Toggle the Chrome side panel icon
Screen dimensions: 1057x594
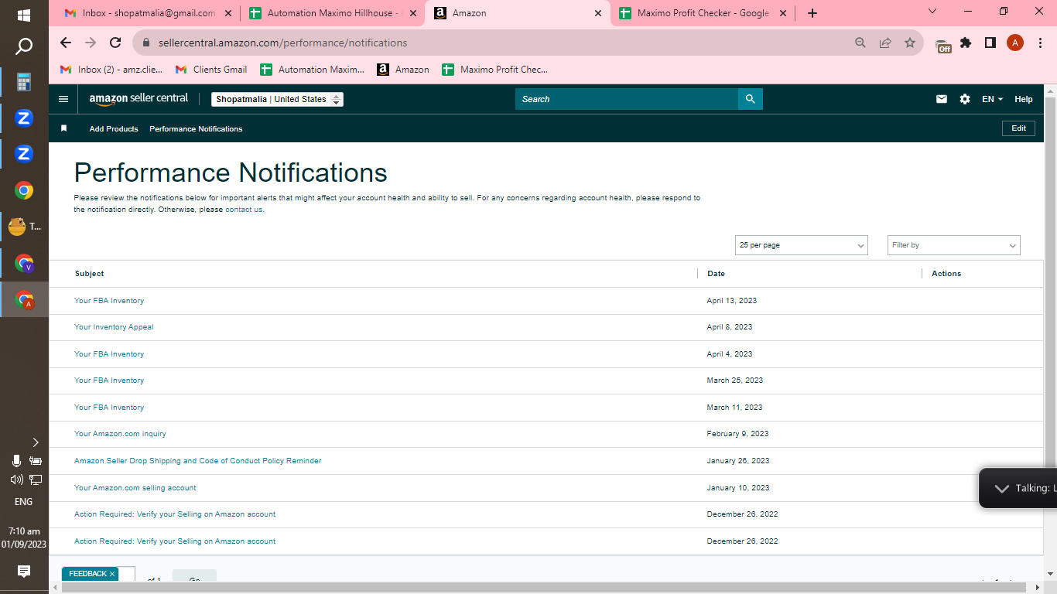[x=990, y=43]
